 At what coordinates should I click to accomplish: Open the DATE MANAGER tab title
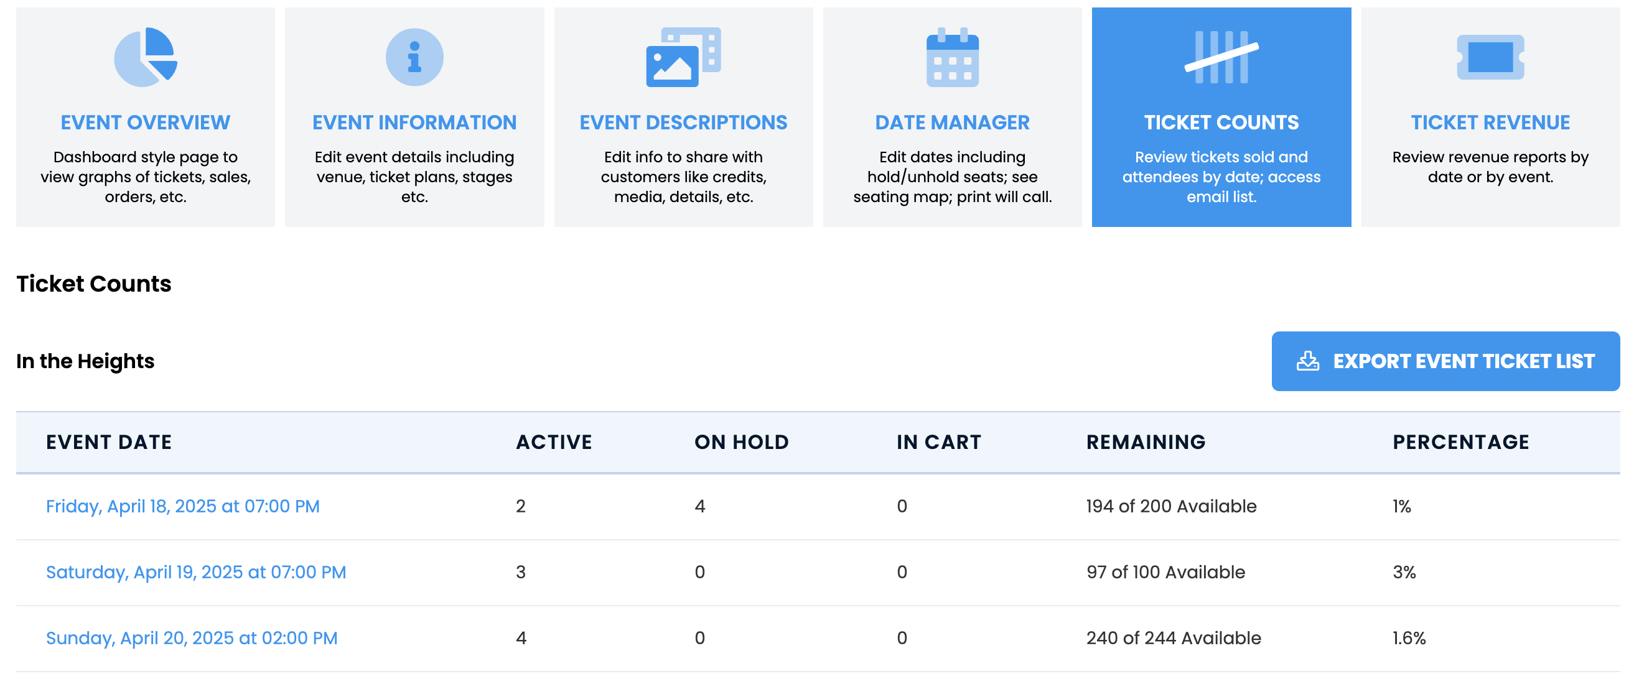coord(952,123)
